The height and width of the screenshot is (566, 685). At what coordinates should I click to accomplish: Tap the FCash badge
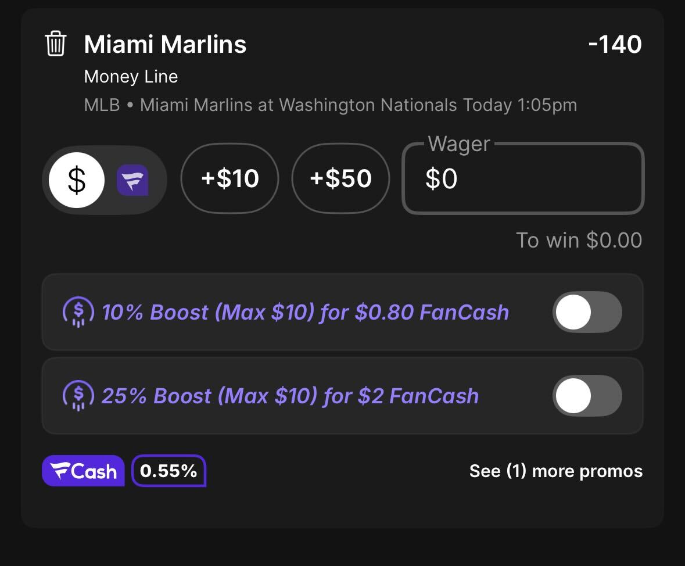click(x=83, y=471)
